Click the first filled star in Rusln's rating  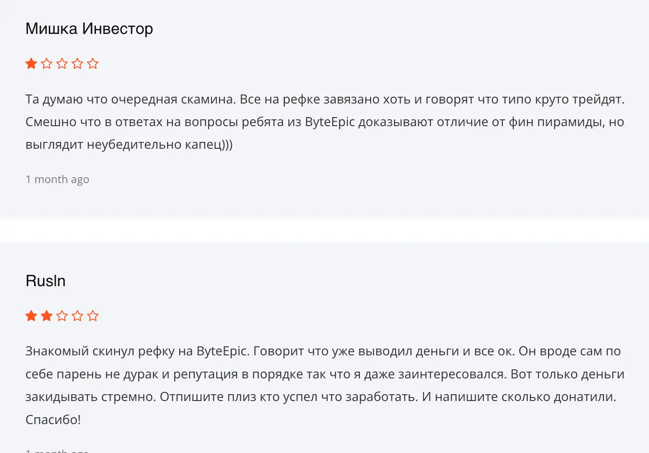point(31,316)
